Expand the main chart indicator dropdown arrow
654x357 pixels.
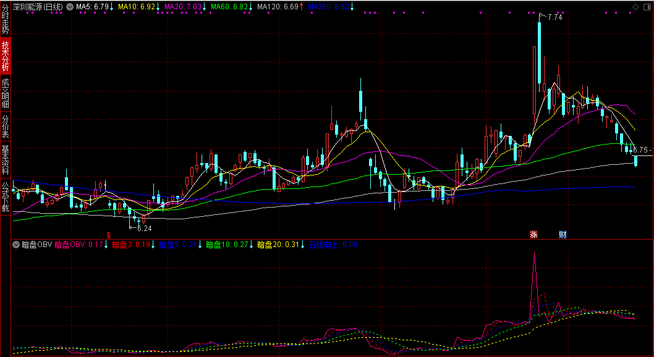pos(69,7)
